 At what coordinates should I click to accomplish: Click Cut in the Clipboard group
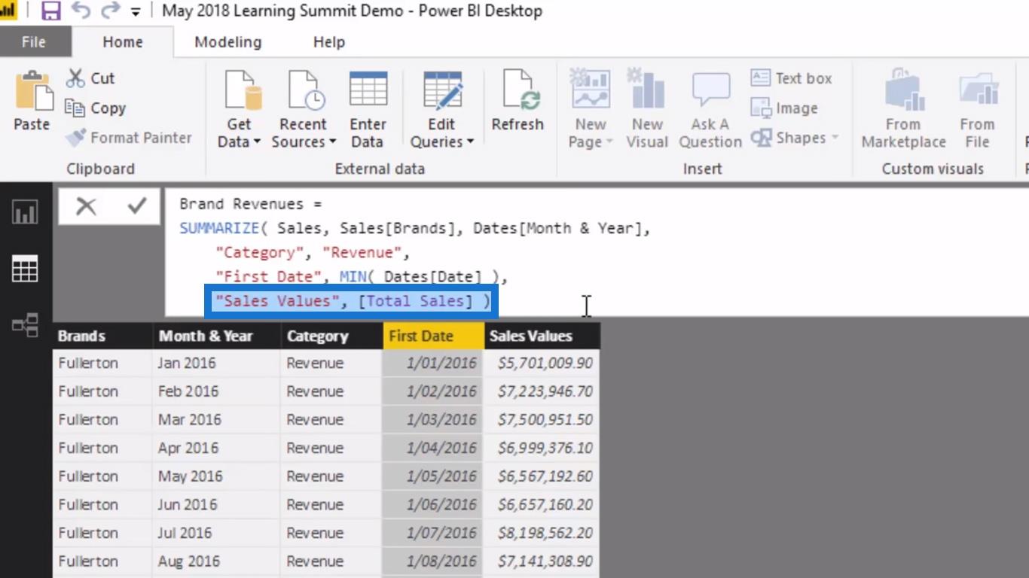click(90, 78)
